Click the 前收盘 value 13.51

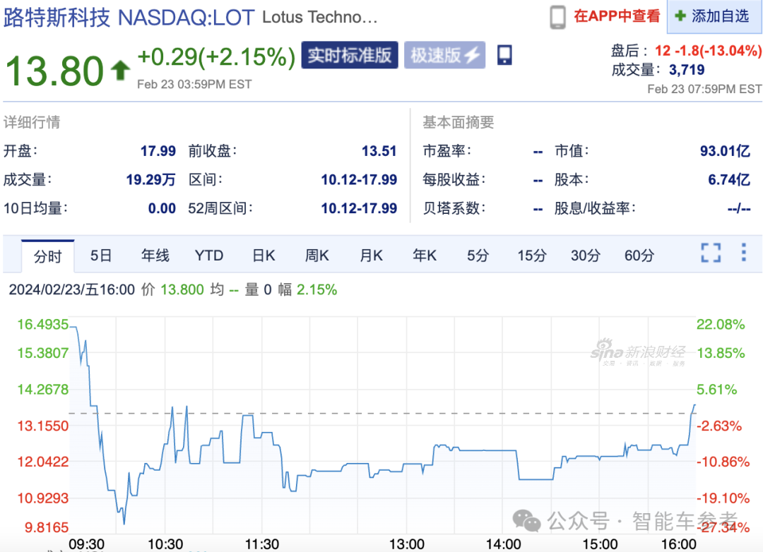379,151
